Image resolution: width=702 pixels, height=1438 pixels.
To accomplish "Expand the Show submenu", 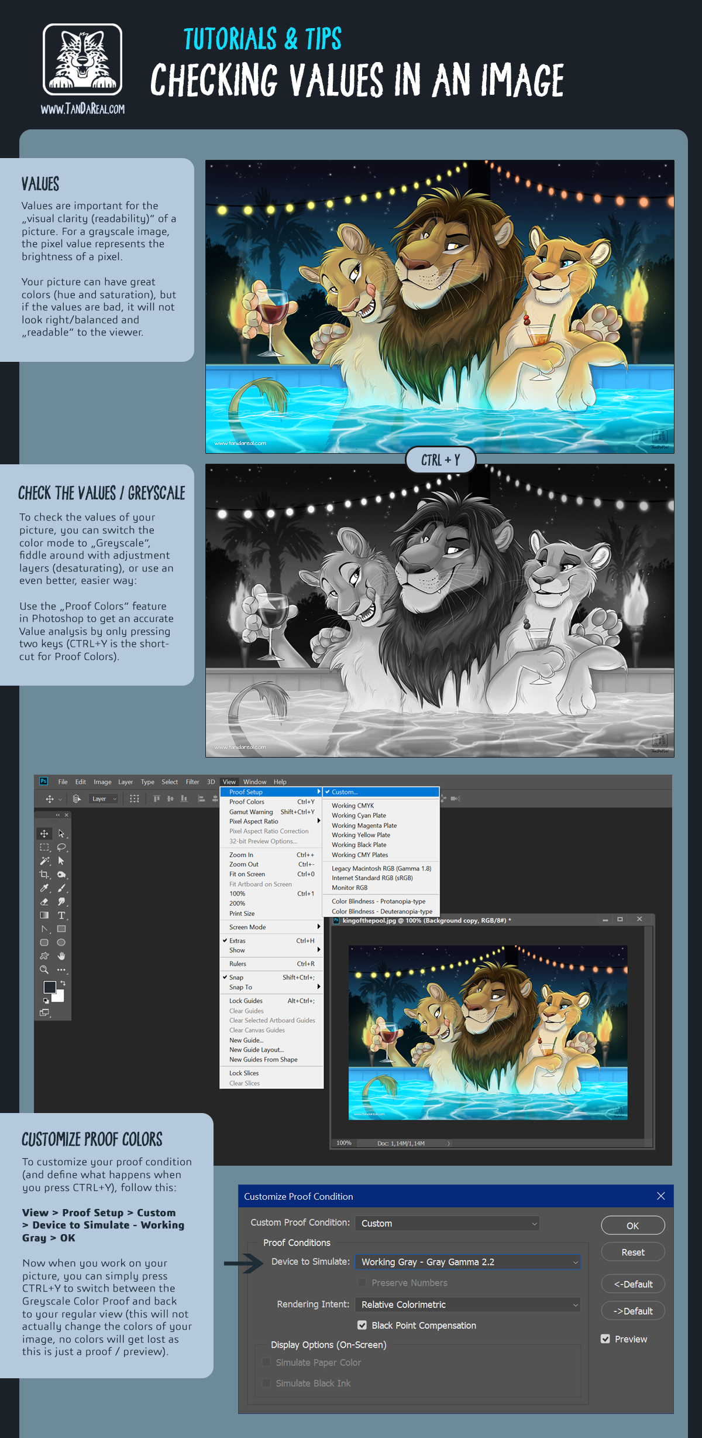I will click(x=271, y=950).
